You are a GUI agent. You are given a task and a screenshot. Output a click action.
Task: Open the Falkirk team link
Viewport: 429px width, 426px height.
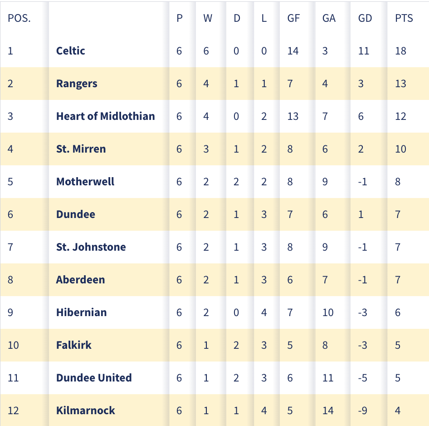tap(74, 345)
